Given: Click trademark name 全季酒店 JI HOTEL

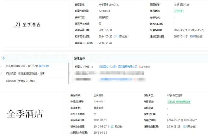Looking at the screenshot, I should pos(109,5).
